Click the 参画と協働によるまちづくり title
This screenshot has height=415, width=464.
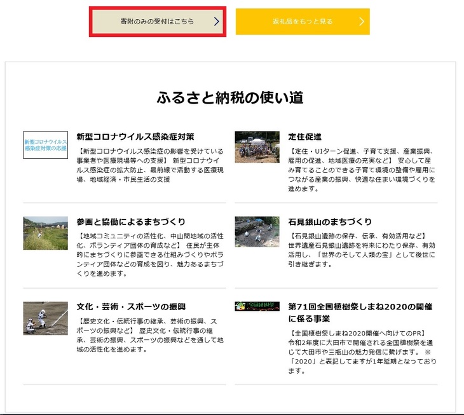click(131, 222)
